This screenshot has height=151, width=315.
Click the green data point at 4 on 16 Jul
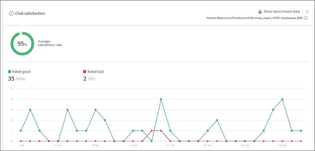(x=161, y=99)
